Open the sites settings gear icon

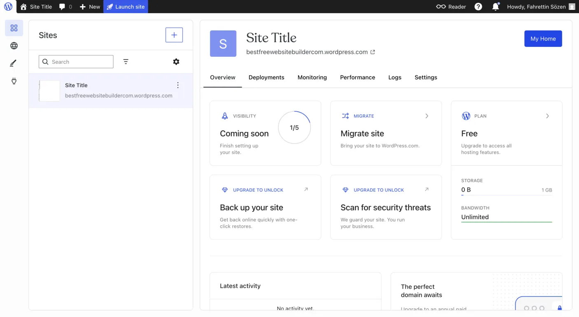(x=176, y=61)
